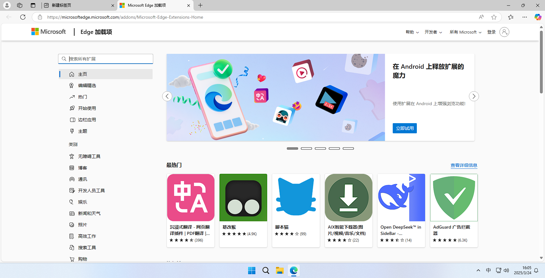Open the 沉浸式翻译 extension card
The image size is (545, 278).
point(191,211)
